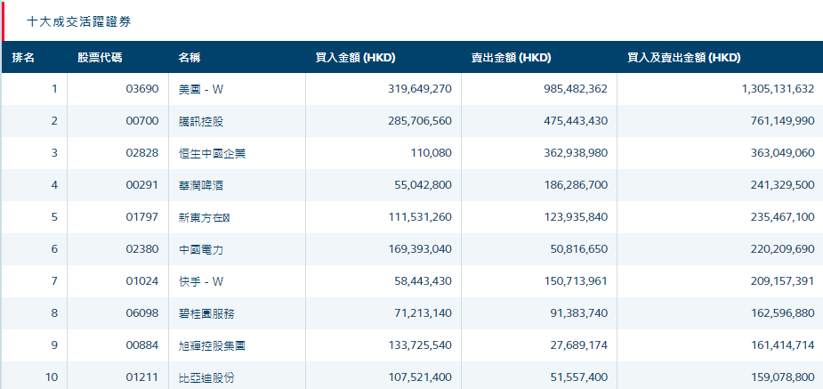Select buy amount 169,393,040
Image resolution: width=823 pixels, height=389 pixels.
[x=420, y=249]
